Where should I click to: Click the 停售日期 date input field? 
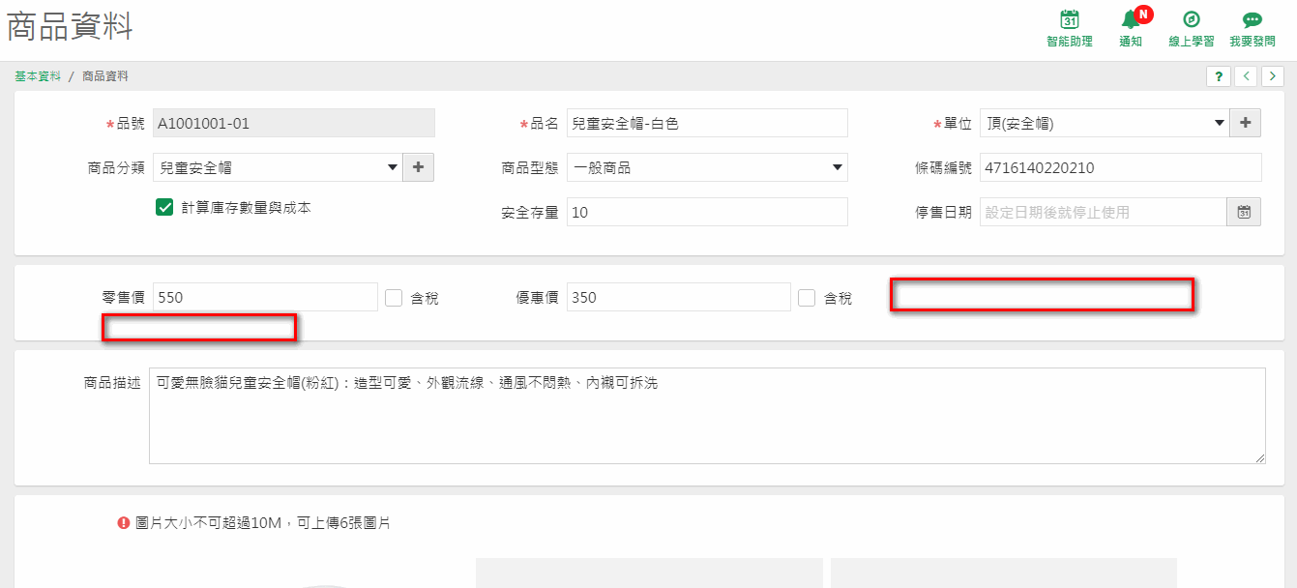[x=1104, y=212]
